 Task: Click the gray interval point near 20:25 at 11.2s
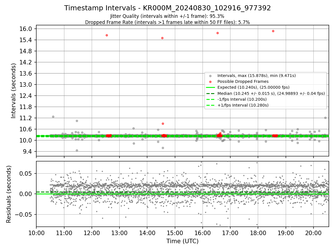point(325,118)
